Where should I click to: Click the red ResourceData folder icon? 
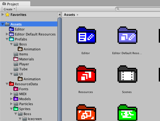(11, 84)
